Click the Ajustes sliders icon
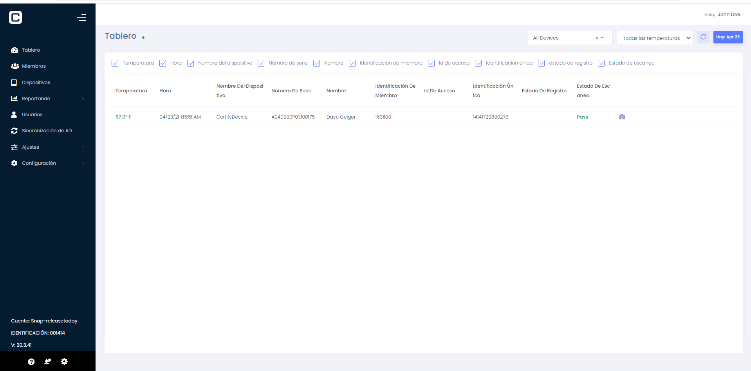 14,147
